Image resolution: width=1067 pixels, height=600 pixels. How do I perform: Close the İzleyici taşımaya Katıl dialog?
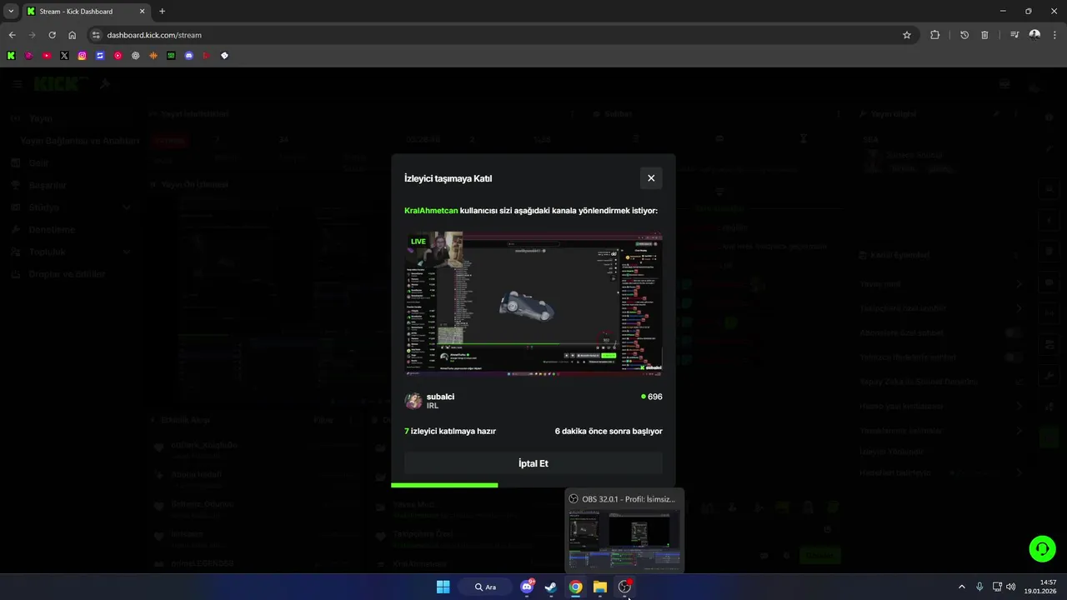[x=651, y=177]
